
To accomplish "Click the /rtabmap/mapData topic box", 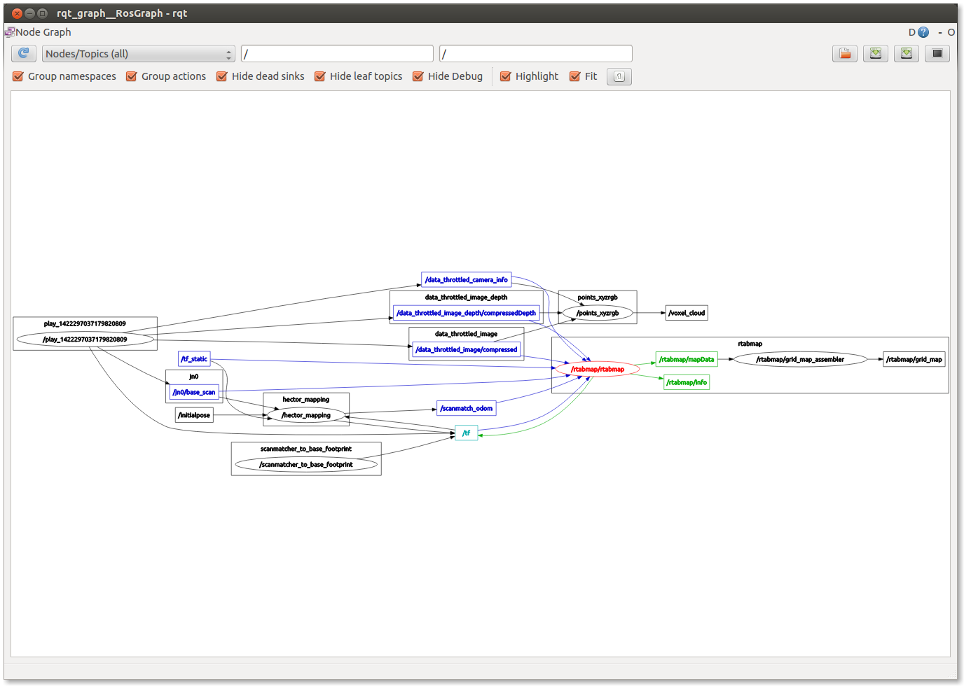I will 687,359.
